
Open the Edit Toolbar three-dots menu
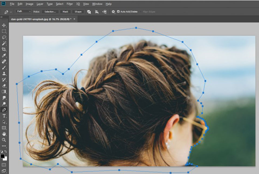pyautogui.click(x=4, y=146)
